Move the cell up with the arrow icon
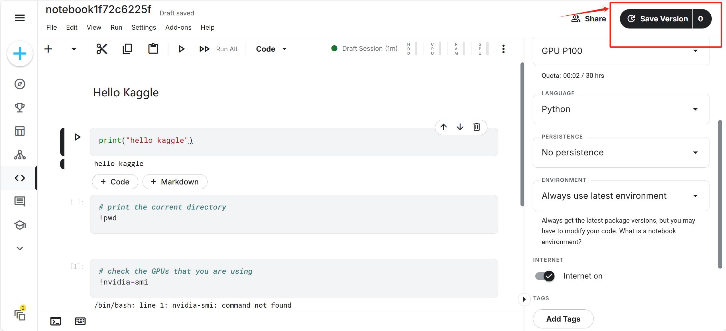726x331 pixels. coord(444,127)
